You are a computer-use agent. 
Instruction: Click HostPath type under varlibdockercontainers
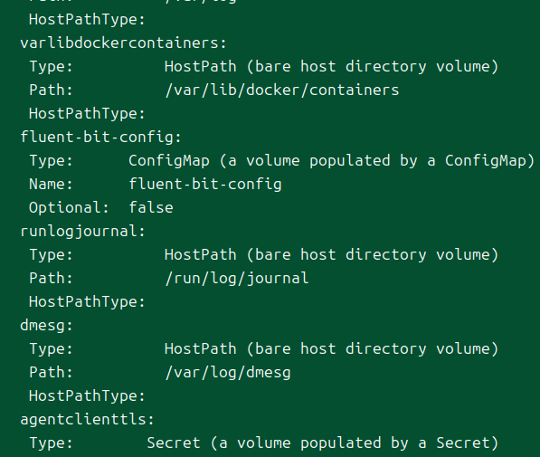(x=331, y=67)
